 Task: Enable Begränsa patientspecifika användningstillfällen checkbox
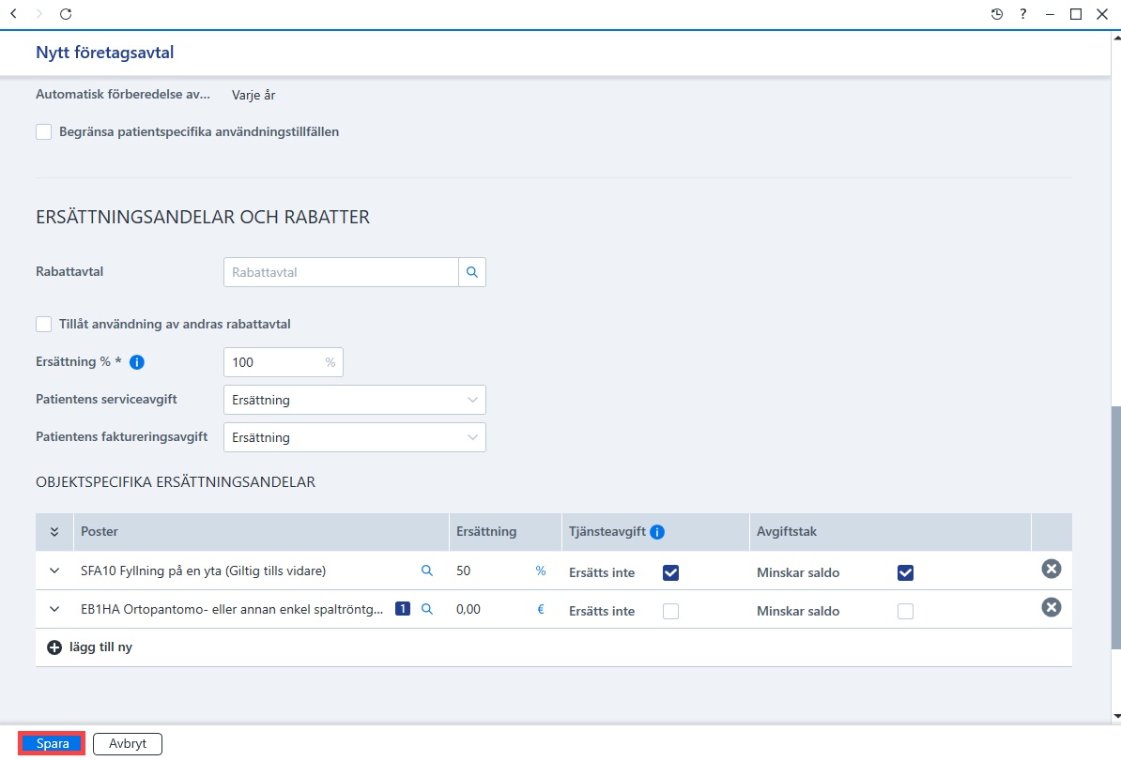click(x=43, y=132)
